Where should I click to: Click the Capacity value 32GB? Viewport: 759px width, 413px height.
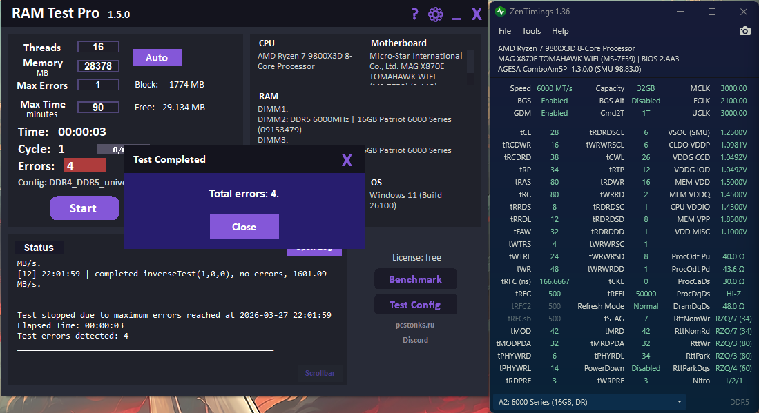pos(646,88)
